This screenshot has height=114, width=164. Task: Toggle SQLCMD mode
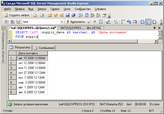135,22
